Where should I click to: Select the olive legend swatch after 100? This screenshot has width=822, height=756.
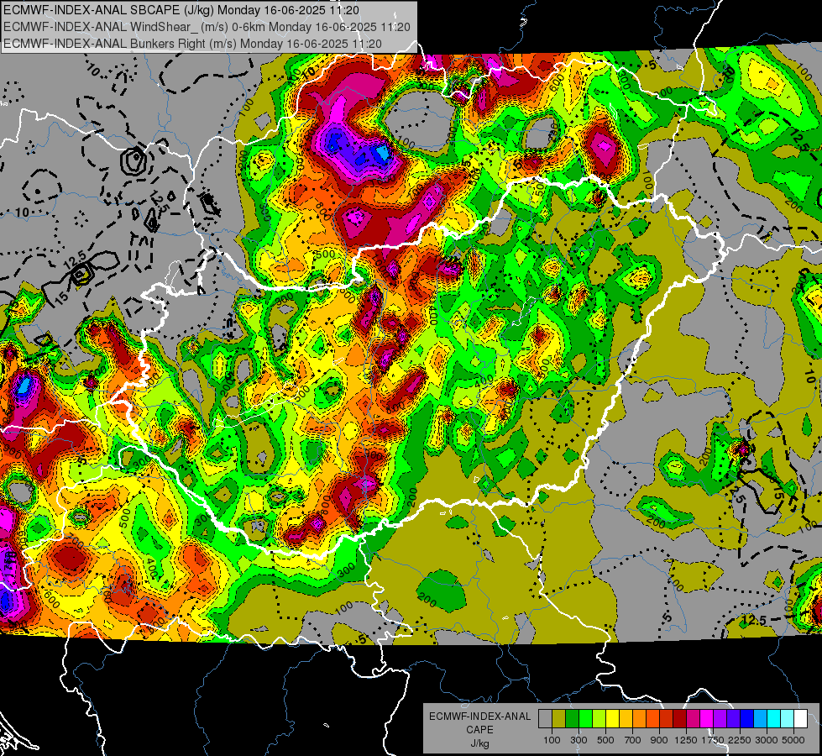point(558,719)
